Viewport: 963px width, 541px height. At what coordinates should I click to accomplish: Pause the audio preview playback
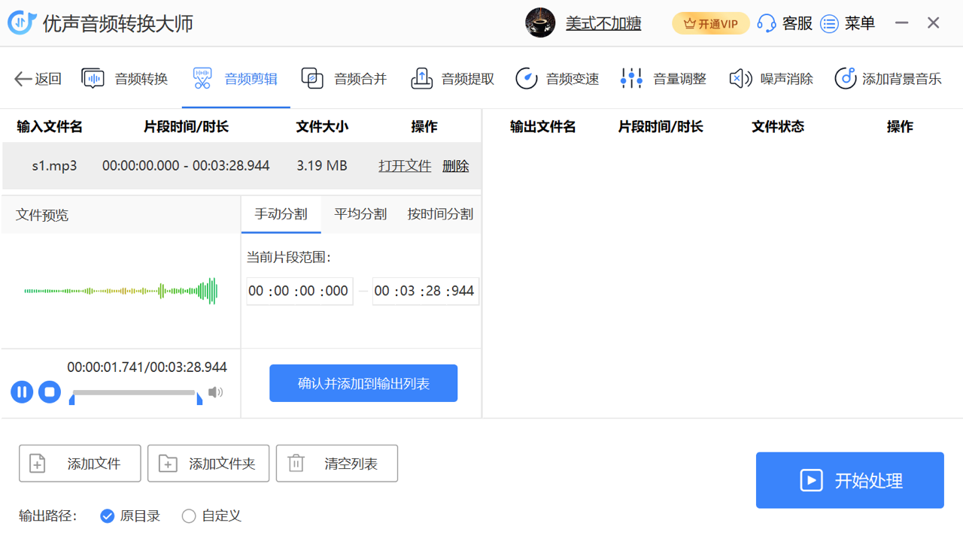pos(22,391)
